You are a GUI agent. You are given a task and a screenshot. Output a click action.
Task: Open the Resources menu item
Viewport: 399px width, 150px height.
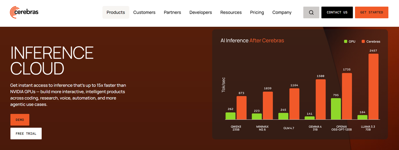pos(231,12)
